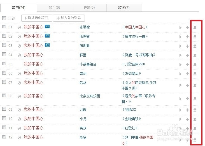Open album 《嫦娥一号 搭载歌曲》
205x146 pixels.
click(139, 55)
